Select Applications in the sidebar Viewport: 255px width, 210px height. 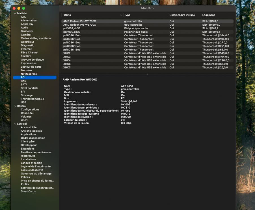pos(29,134)
